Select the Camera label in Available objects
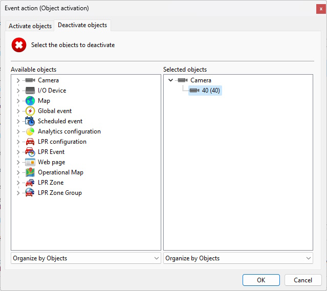The width and height of the screenshot is (327, 291). pos(48,80)
